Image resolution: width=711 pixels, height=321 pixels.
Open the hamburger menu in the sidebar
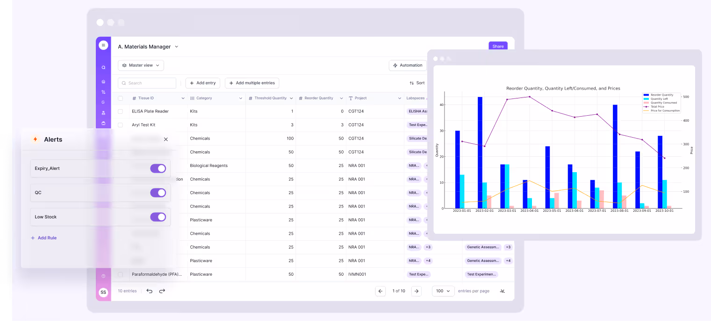pos(103,45)
